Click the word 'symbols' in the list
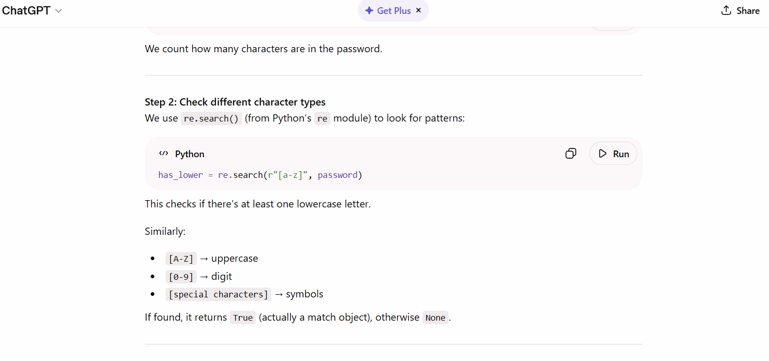 (x=304, y=294)
